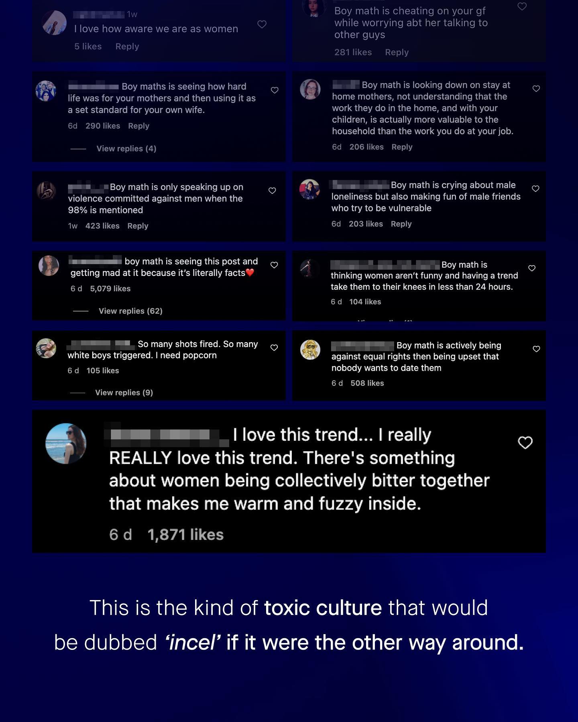Reply to the comment with 423 likes
This screenshot has height=722, width=578.
tap(138, 226)
